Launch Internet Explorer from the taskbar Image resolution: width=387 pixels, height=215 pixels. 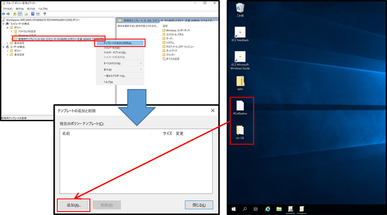(267, 209)
